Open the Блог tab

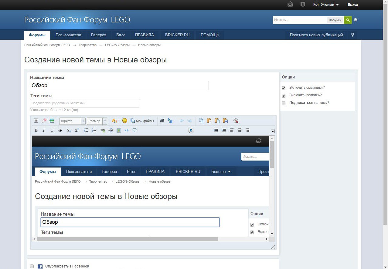(x=121, y=35)
